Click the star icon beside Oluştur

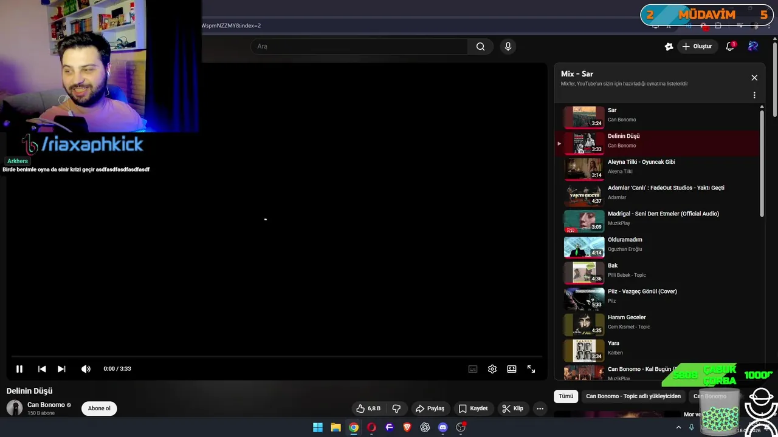point(669,46)
